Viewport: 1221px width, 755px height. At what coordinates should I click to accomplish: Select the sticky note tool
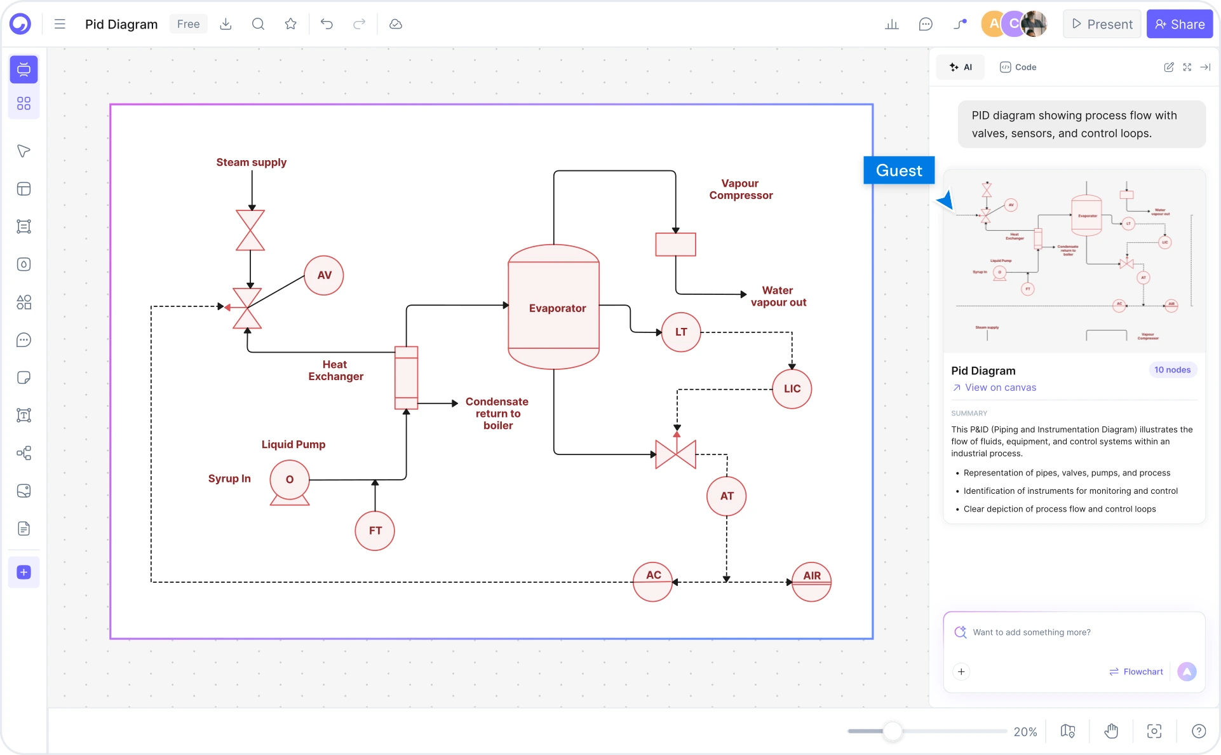coord(24,377)
